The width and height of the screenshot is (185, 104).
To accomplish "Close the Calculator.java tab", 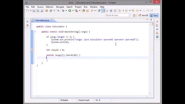I will coord(51,20).
